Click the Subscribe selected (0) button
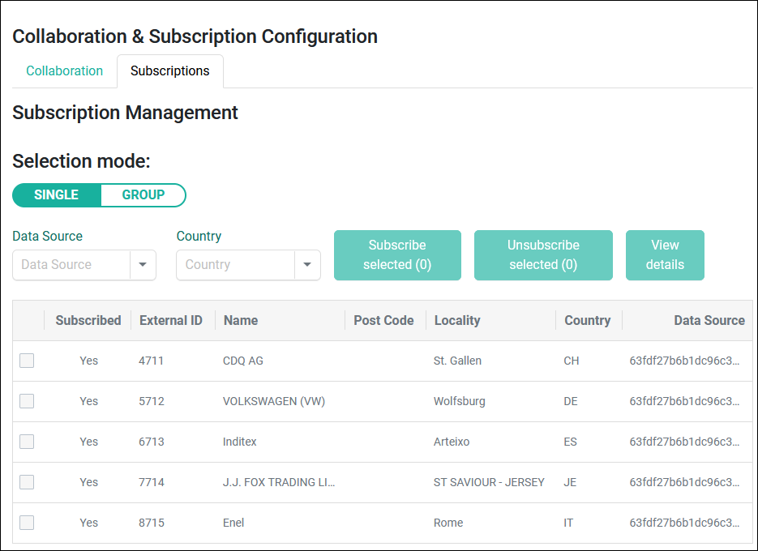758x551 pixels. point(397,255)
